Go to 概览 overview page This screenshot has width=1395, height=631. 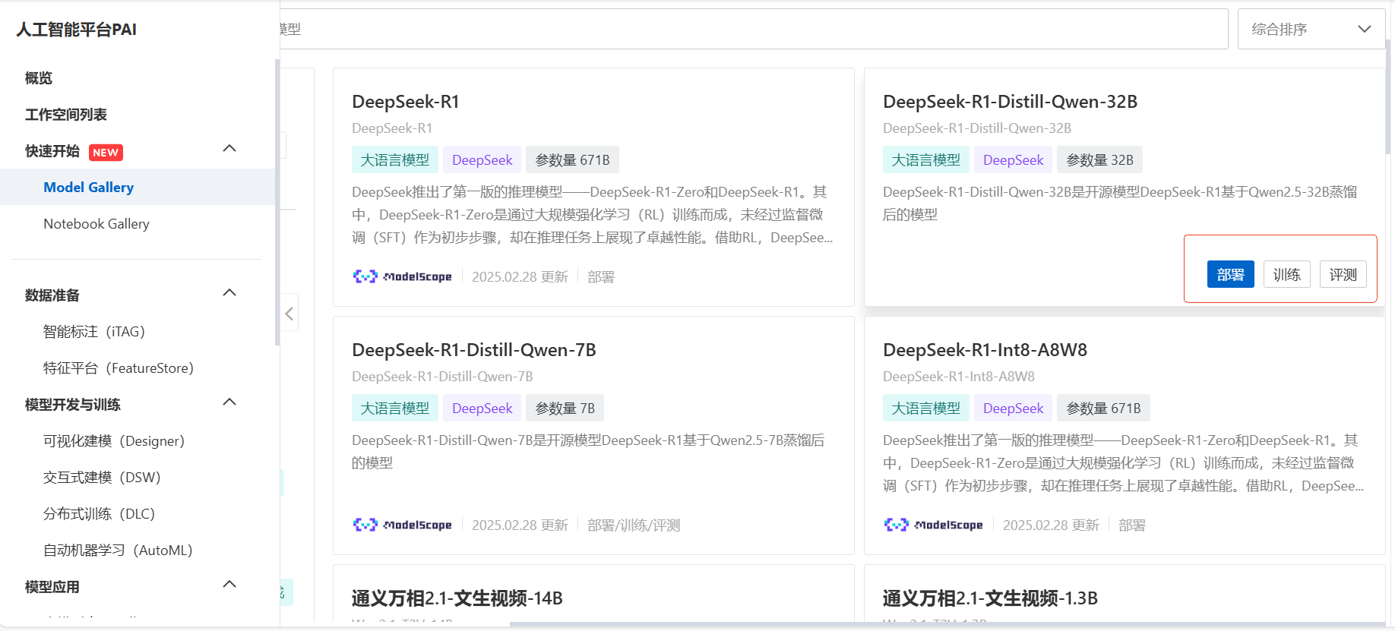tap(39, 78)
